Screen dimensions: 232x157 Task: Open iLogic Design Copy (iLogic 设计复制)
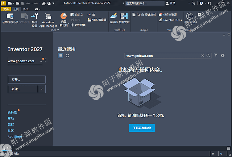click(x=144, y=14)
